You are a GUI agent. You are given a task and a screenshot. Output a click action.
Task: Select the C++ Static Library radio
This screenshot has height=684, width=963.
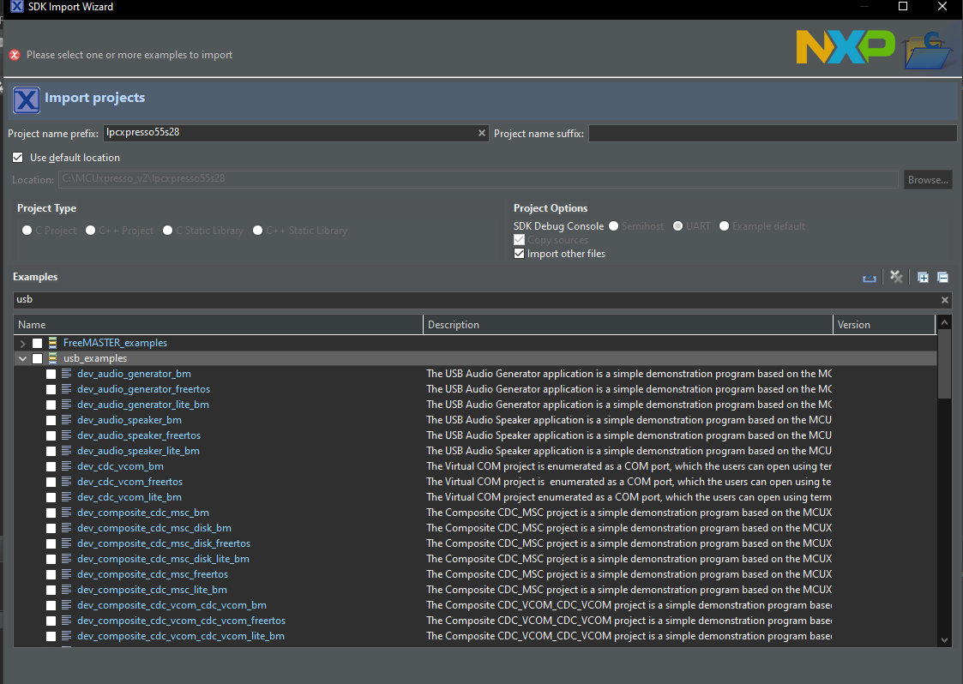(258, 231)
